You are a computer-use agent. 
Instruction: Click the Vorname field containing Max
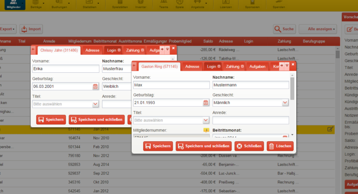[171, 85]
